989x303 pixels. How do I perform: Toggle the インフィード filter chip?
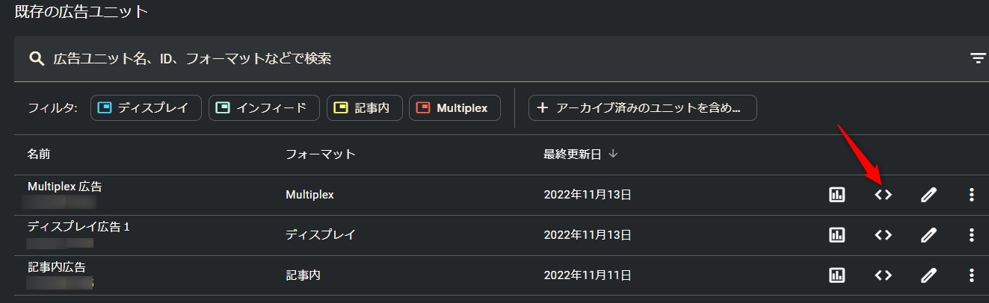(264, 107)
